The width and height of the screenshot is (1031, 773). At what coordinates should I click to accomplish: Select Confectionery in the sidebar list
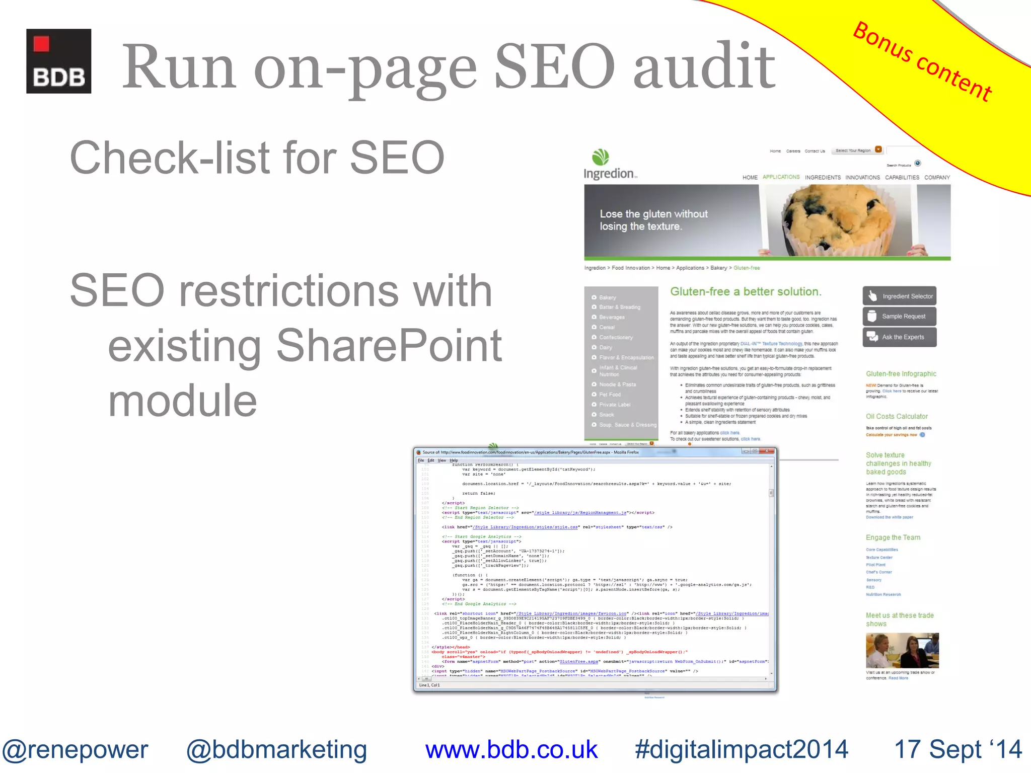(x=616, y=337)
